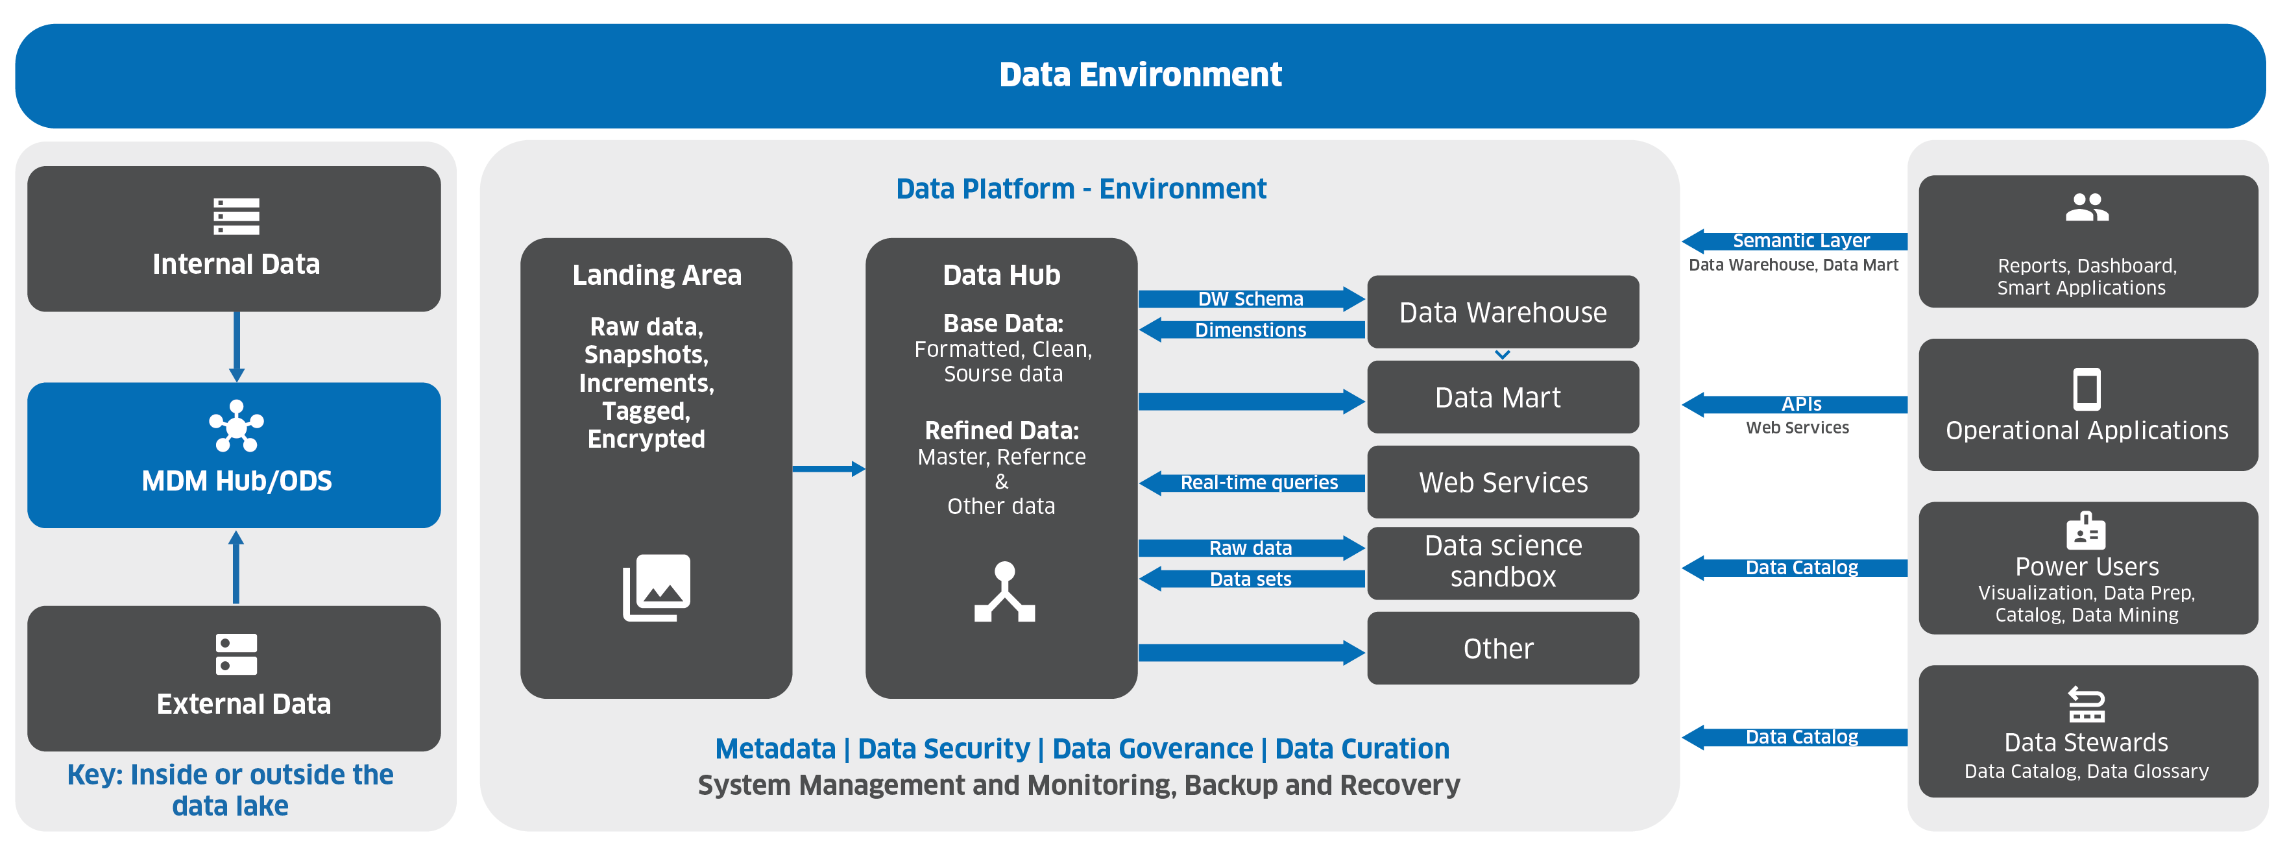Select the Data Warehouse box
The width and height of the screenshot is (2287, 850).
click(x=1503, y=311)
